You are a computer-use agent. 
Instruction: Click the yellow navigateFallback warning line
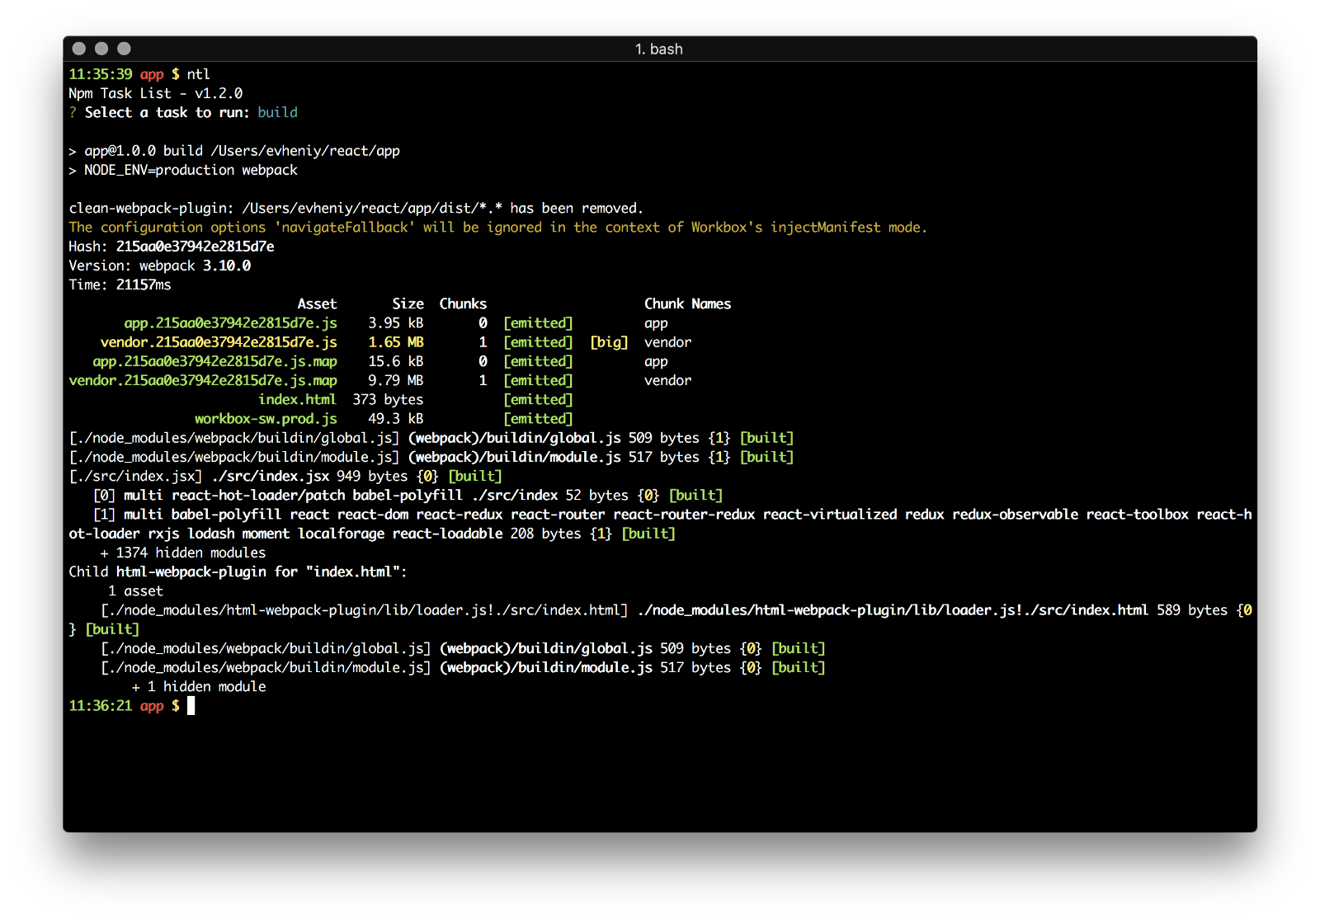tap(497, 228)
